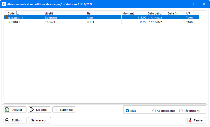Image resolution: width=210 pixels, height=127 pixels.
Task: Click the sort order icon beside Code
Action: (x=17, y=13)
